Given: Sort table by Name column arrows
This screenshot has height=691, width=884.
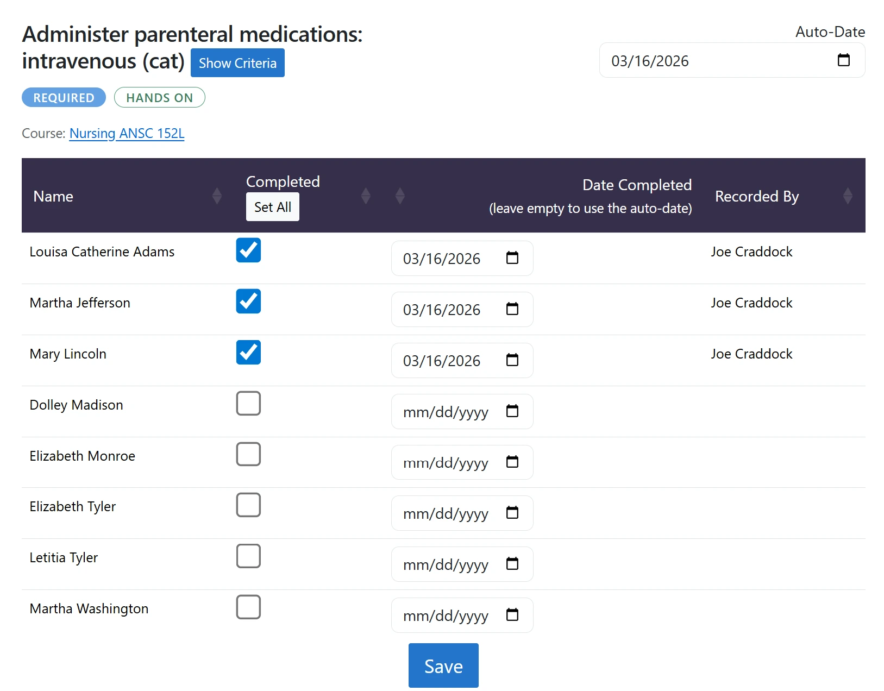Looking at the screenshot, I should pos(217,196).
